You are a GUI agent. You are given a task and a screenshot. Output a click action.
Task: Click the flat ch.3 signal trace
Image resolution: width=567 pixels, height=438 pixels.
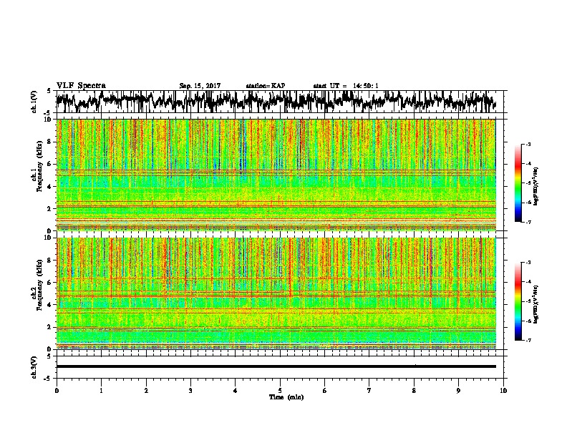click(276, 366)
